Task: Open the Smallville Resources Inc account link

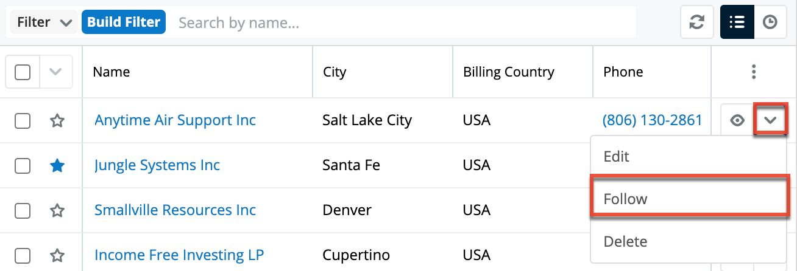Action: 175,210
